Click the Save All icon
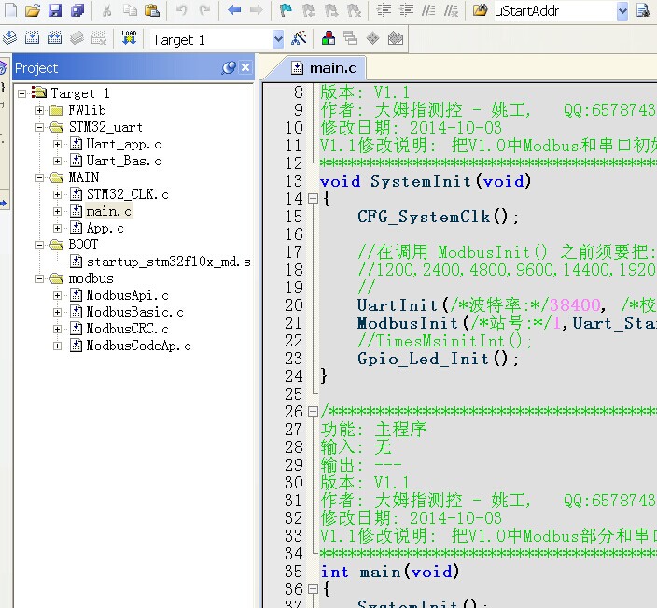Image resolution: width=657 pixels, height=608 pixels. [77, 11]
